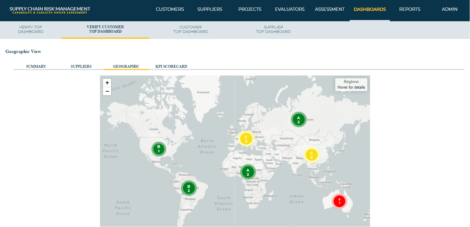This screenshot has height=227, width=470.
Task: Select the green B2 marker over the United States
Action: [x=158, y=149]
